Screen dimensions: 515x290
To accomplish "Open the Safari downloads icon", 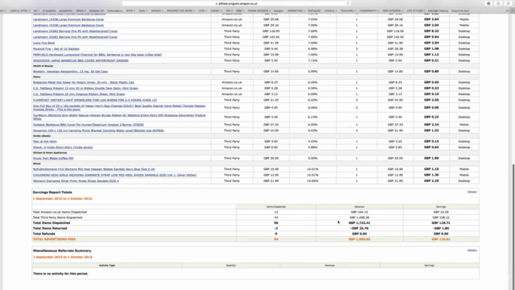I will [x=488, y=3].
